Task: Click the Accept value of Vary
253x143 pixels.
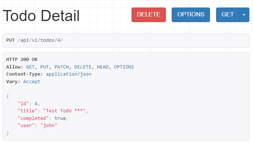Action: point(32,82)
